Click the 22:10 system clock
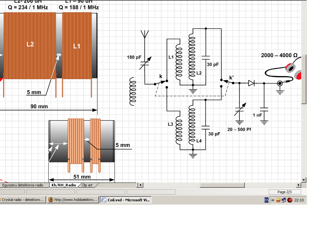 [x=299, y=200]
